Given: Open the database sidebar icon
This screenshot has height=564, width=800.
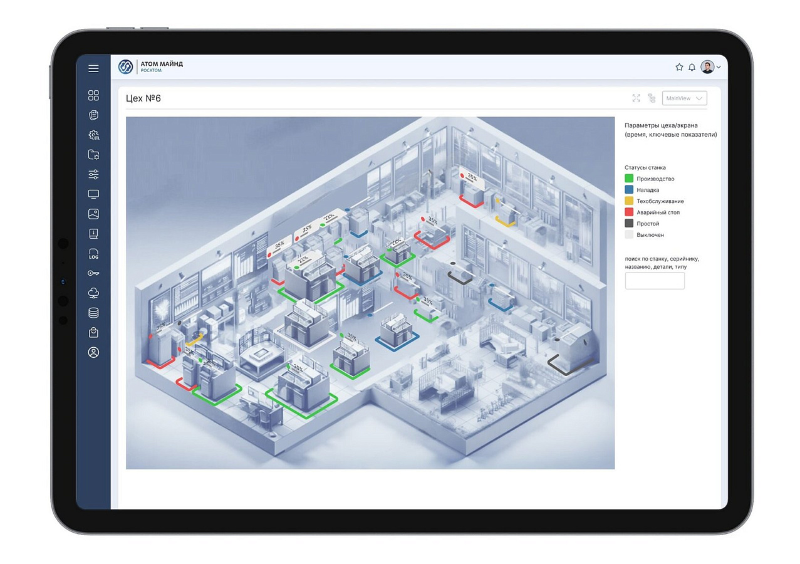Looking at the screenshot, I should tap(93, 313).
